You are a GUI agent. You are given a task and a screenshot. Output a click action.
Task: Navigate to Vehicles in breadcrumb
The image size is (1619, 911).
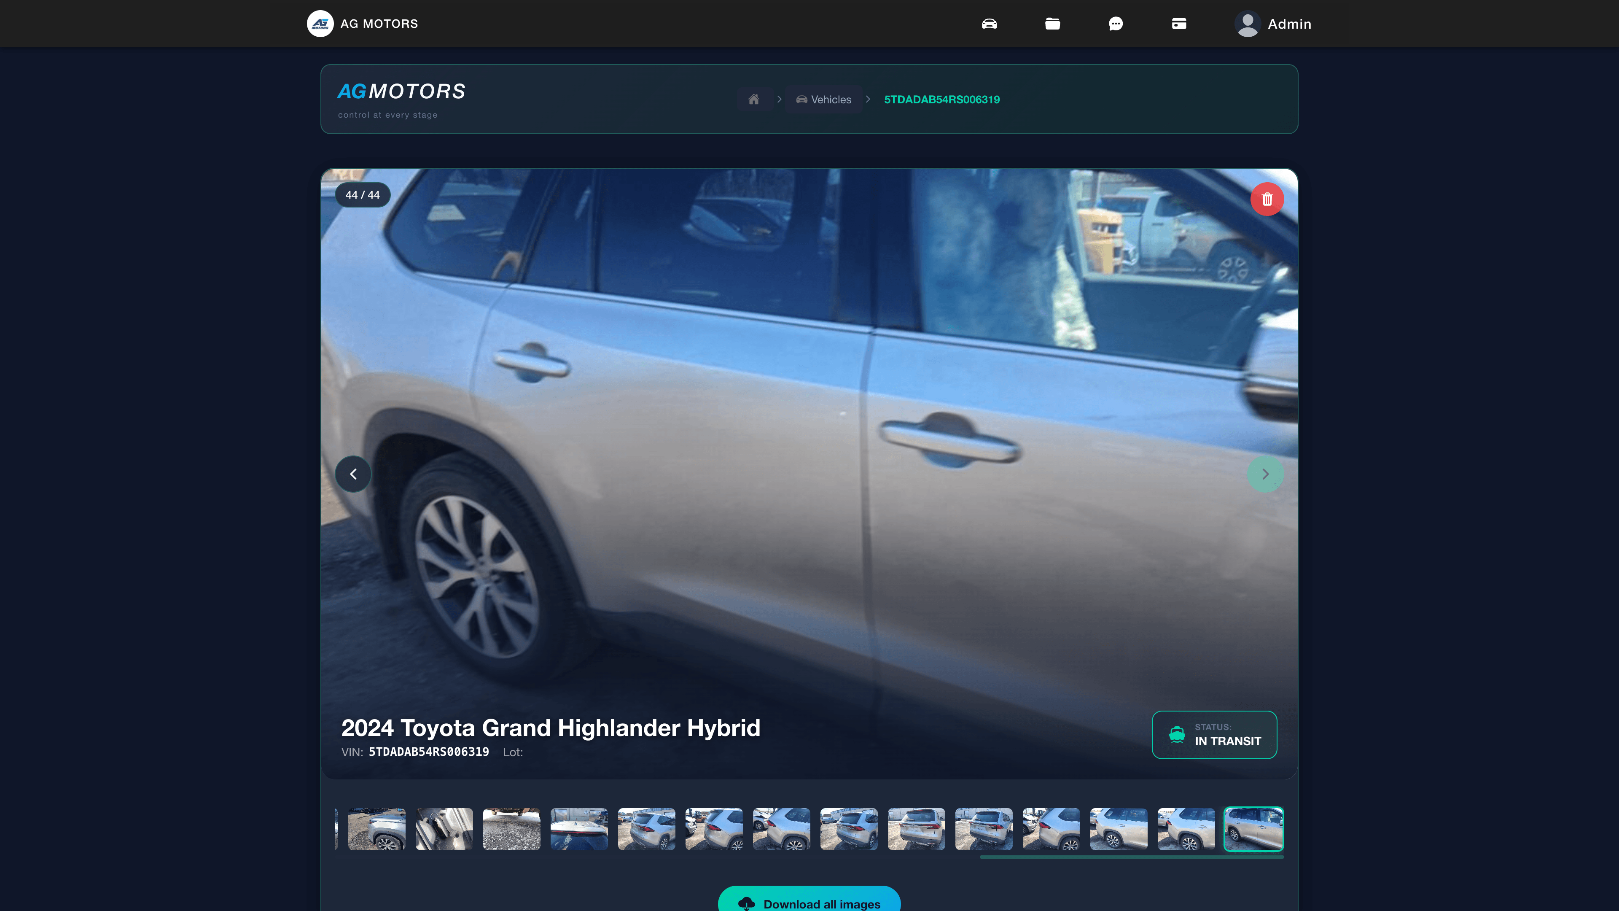coord(824,100)
